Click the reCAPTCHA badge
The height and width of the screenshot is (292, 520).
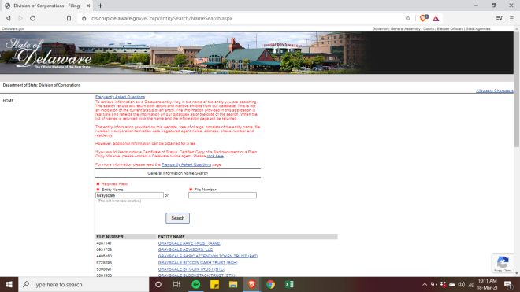(x=503, y=263)
